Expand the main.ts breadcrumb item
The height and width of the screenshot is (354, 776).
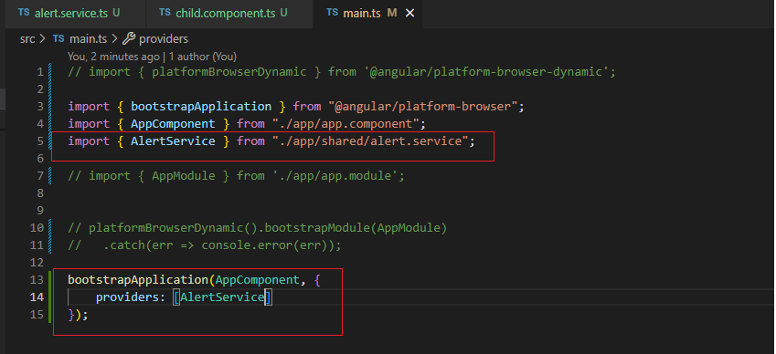(89, 38)
